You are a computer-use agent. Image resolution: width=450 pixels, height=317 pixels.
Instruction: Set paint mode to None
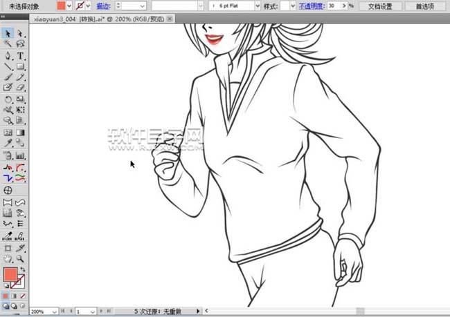coord(22,296)
